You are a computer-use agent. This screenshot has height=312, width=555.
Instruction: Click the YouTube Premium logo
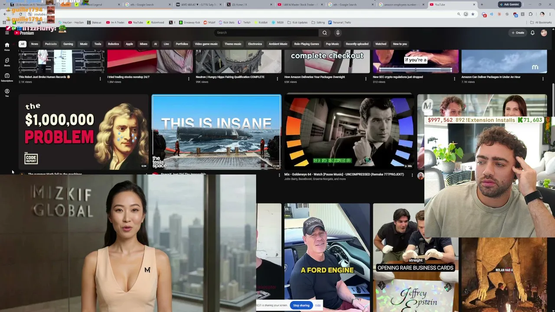[24, 32]
